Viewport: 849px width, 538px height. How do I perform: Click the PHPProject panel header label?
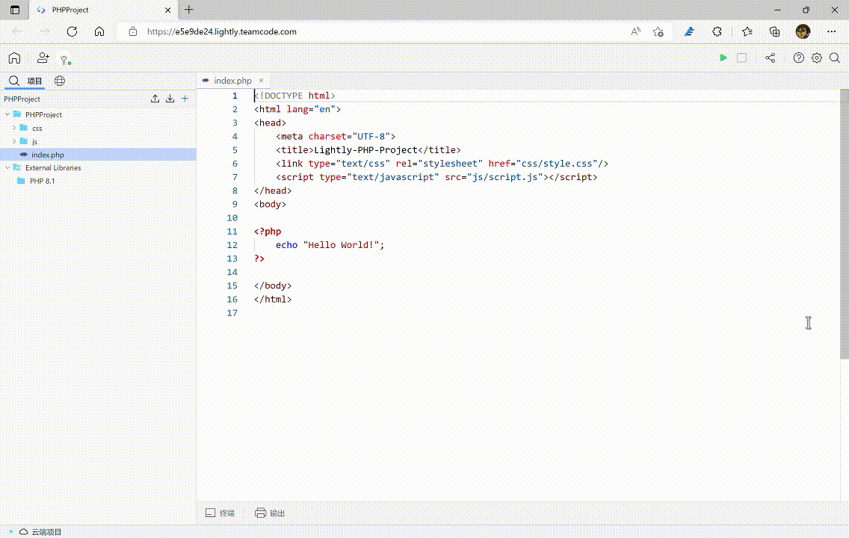point(22,99)
